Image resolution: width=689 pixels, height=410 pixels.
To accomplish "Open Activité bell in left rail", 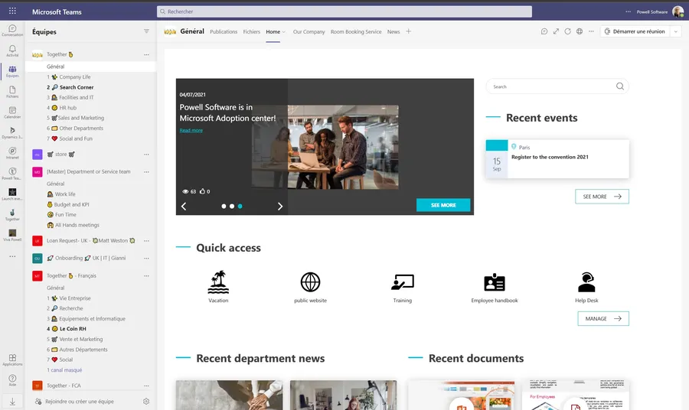I will click(x=12, y=51).
